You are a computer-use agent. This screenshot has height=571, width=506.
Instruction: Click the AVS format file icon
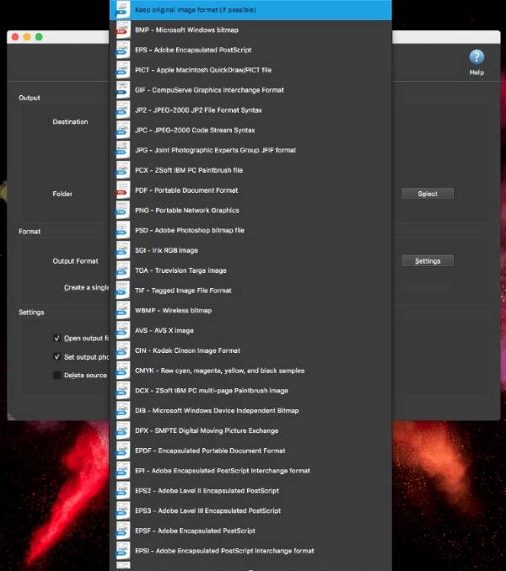(x=122, y=330)
